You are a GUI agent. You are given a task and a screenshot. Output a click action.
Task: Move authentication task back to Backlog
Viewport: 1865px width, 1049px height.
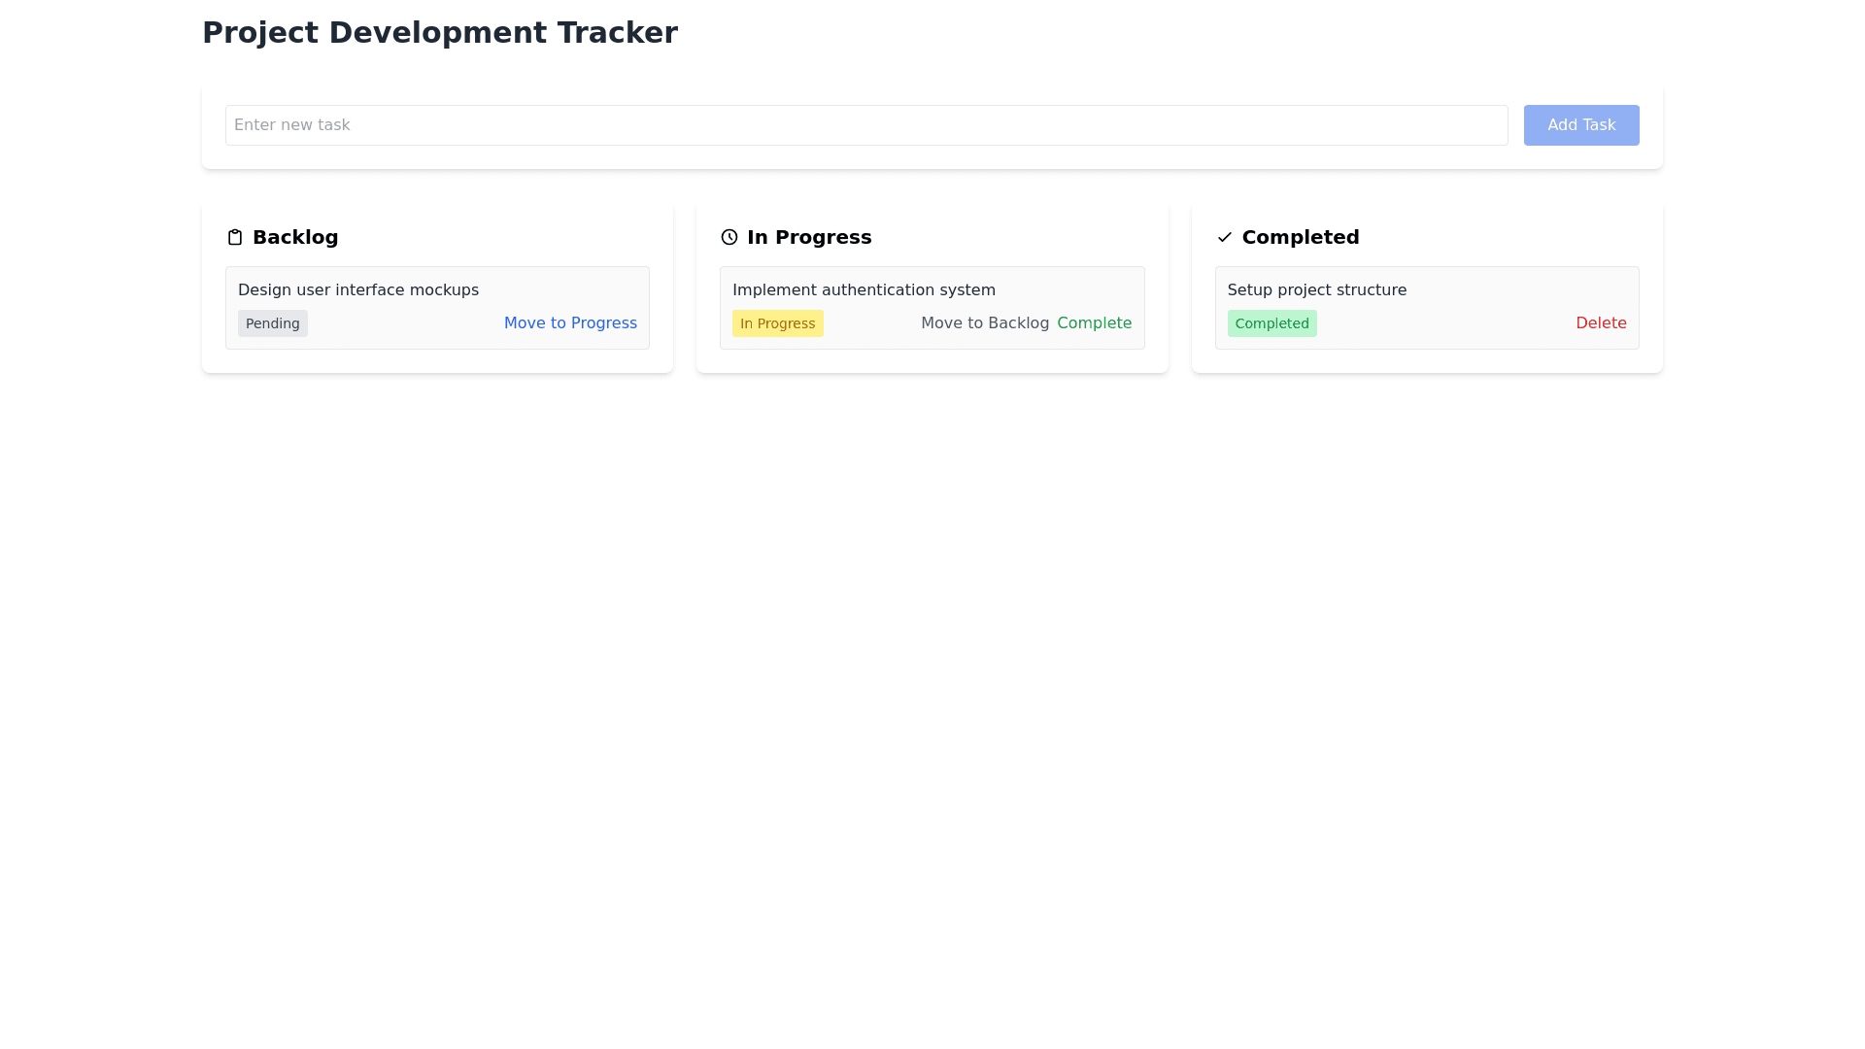[x=984, y=323]
